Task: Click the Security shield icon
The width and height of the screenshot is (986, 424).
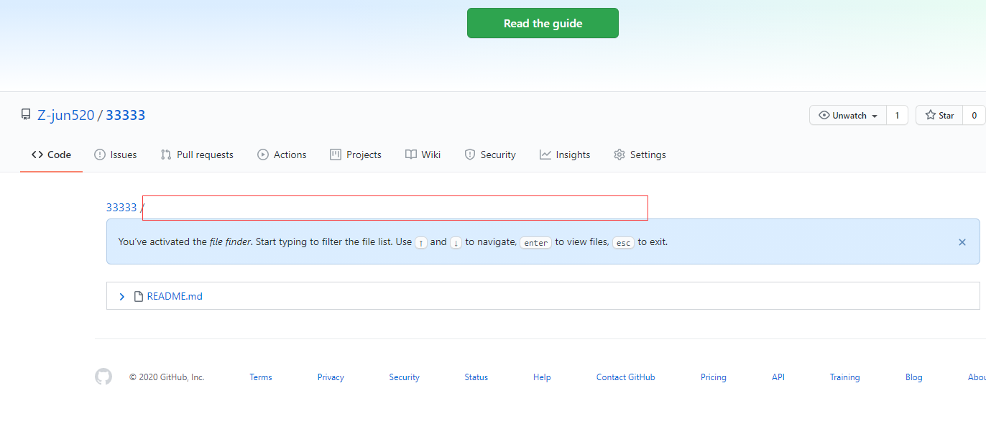Action: tap(470, 155)
